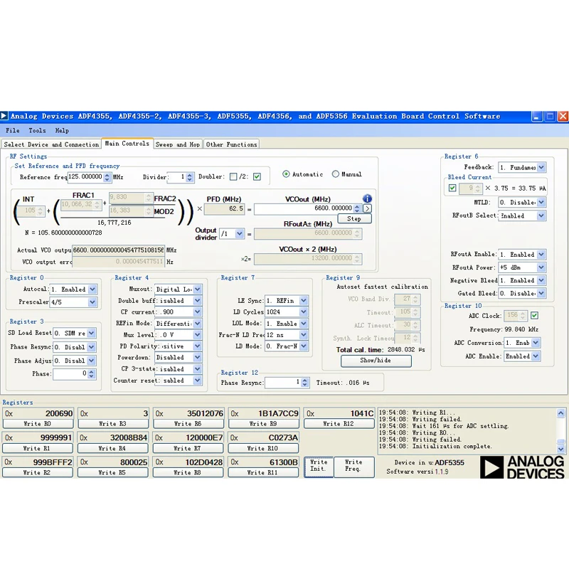Click the Write R6 button
This screenshot has height=569, width=569.
(x=188, y=423)
